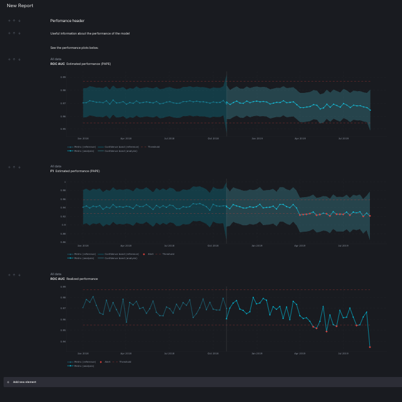Move F1 Estimated performance chart down

20,167
